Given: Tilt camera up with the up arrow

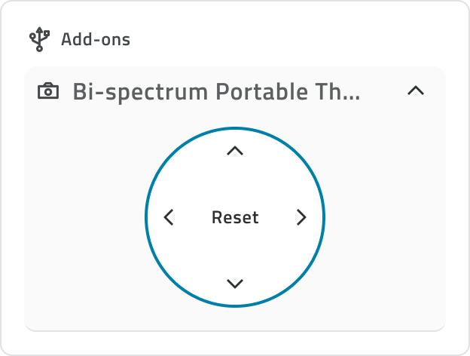Looking at the screenshot, I should [235, 151].
